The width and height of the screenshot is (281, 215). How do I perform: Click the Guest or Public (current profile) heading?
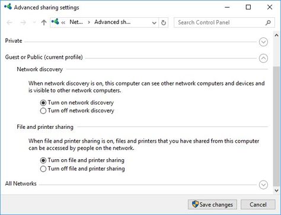coord(44,57)
